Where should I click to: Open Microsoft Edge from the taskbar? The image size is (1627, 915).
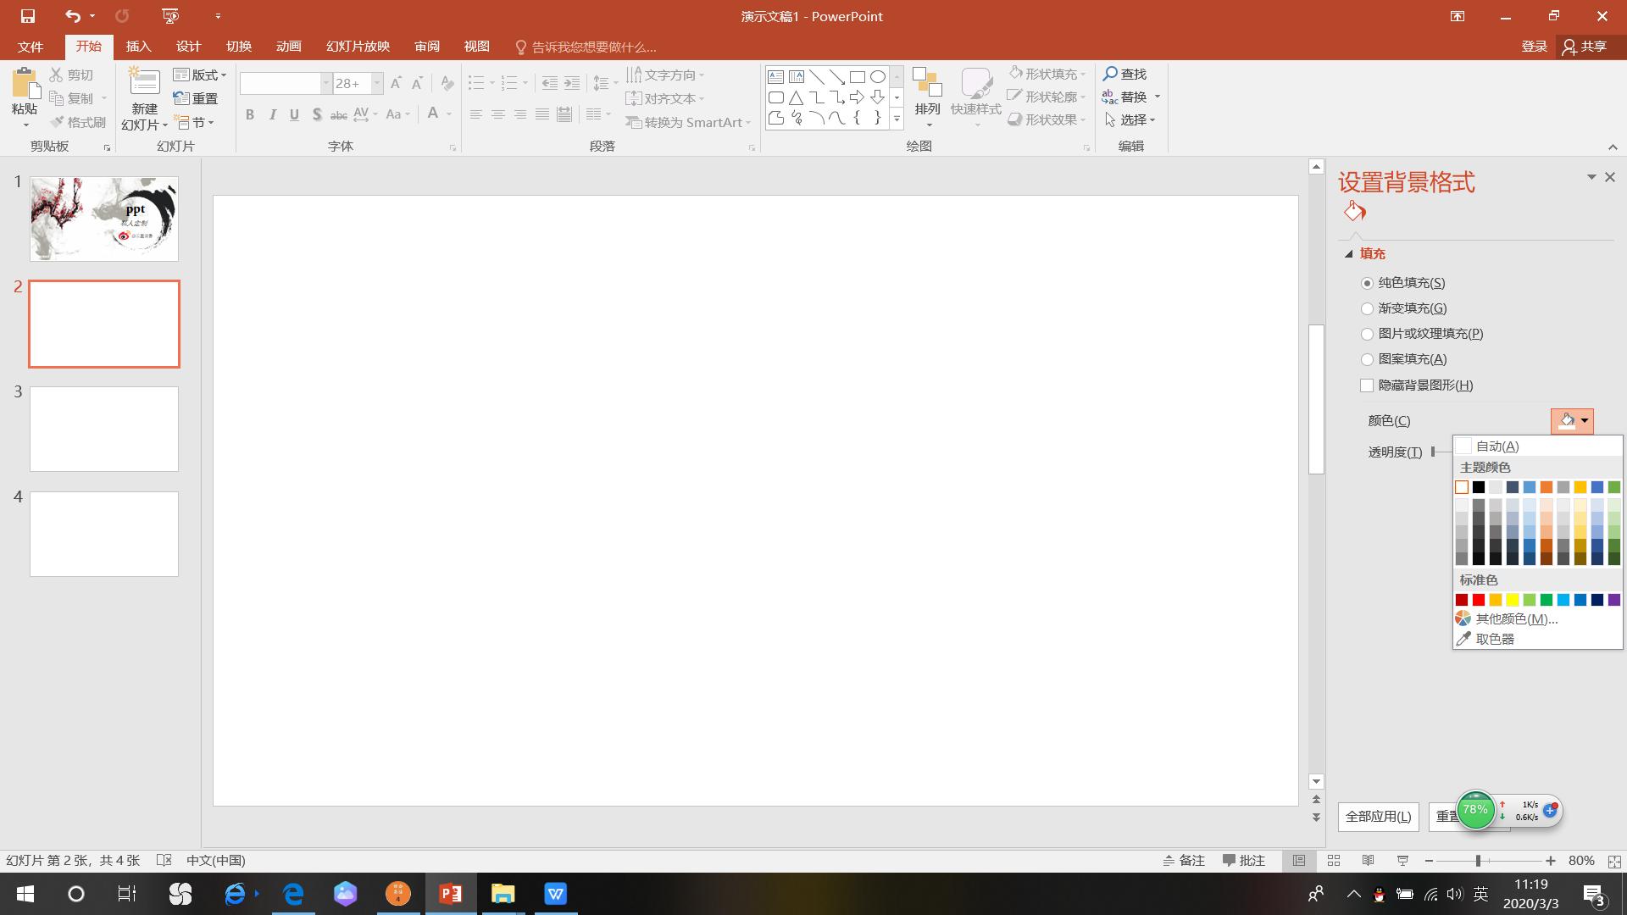pyautogui.click(x=294, y=894)
